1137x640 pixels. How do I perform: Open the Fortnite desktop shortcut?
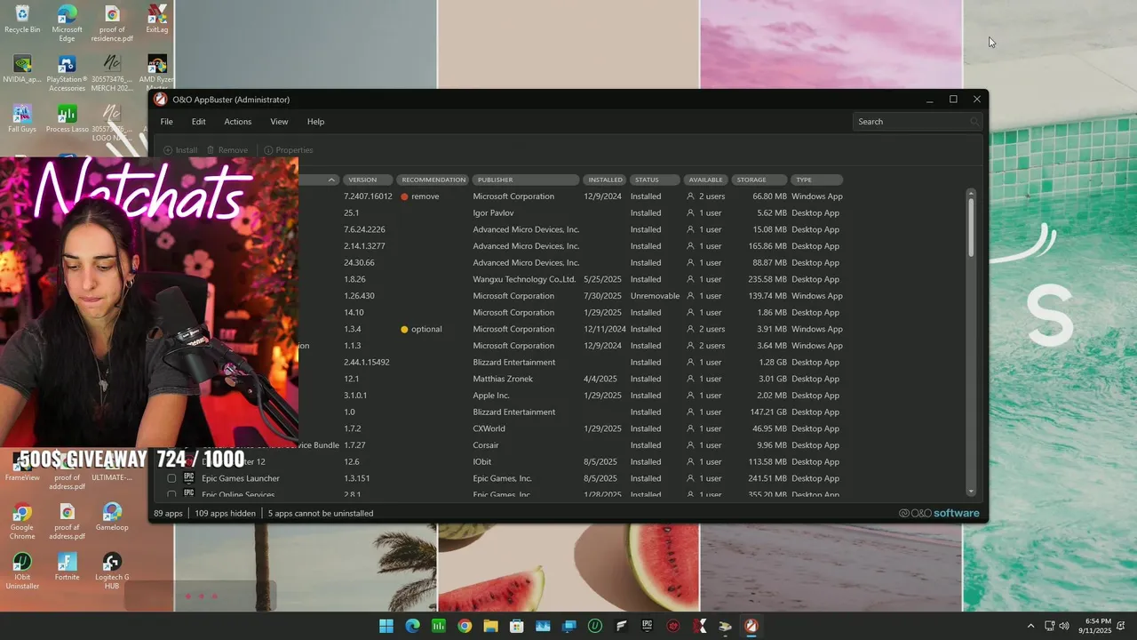[x=67, y=567]
